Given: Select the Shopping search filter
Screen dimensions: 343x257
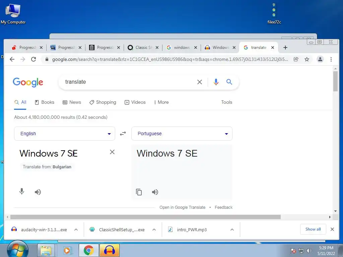Looking at the screenshot, I should (103, 102).
